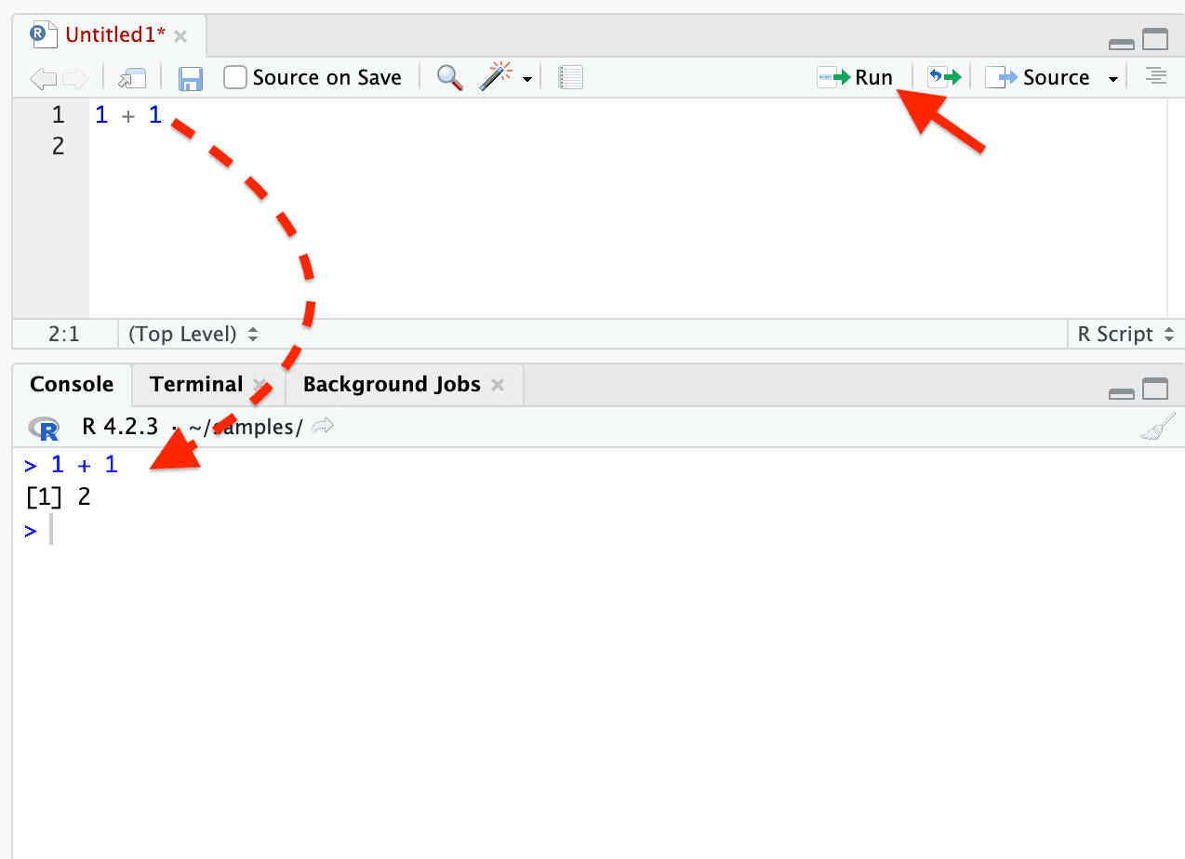Open the script in a new window
The image size is (1185, 859).
pos(131,78)
